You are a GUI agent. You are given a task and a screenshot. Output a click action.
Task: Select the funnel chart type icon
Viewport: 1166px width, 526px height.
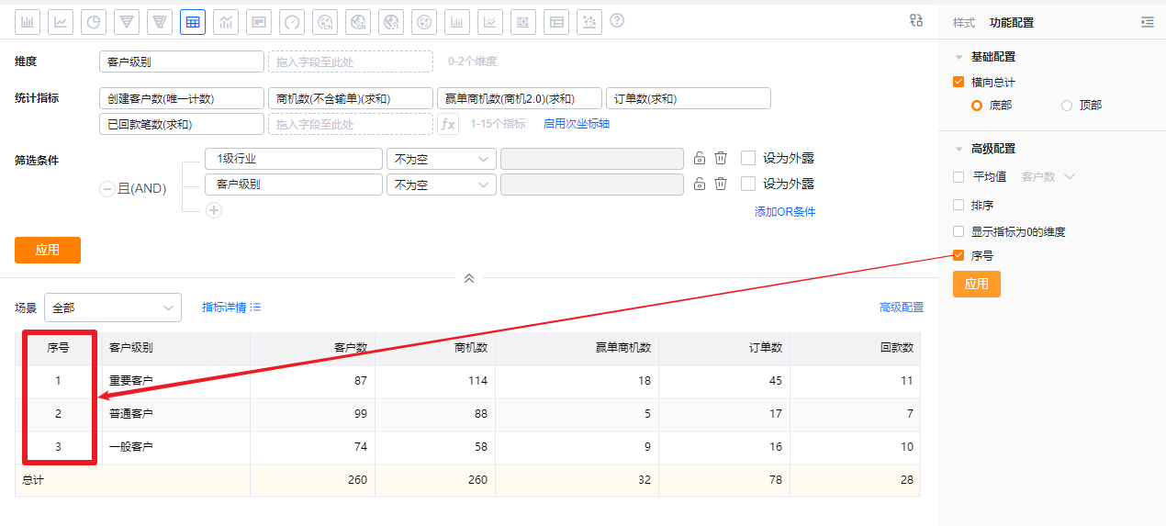point(127,22)
